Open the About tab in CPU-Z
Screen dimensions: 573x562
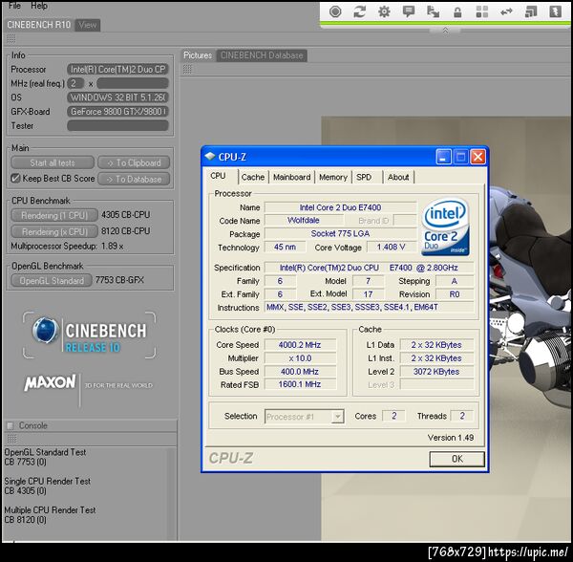pos(398,177)
